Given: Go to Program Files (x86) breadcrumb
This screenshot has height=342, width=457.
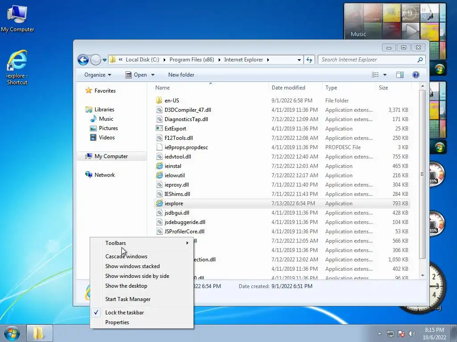Looking at the screenshot, I should click(x=192, y=60).
